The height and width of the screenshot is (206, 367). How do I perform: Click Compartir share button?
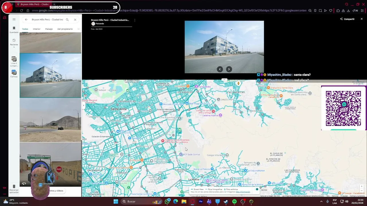click(x=347, y=19)
